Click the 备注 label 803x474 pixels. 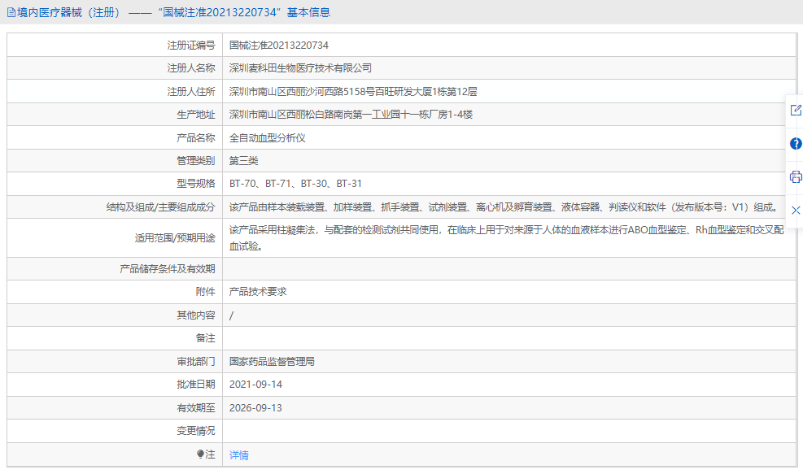(205, 338)
